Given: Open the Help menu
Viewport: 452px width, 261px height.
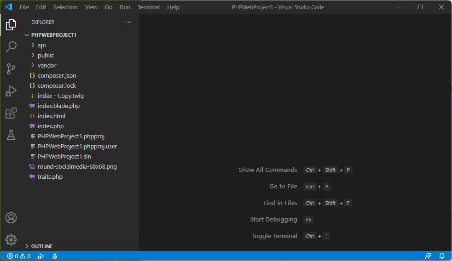Looking at the screenshot, I should (x=173, y=7).
